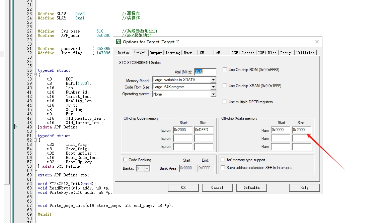The image size is (389, 223).
Task: Confirm the options with OK
Action: 183,188
